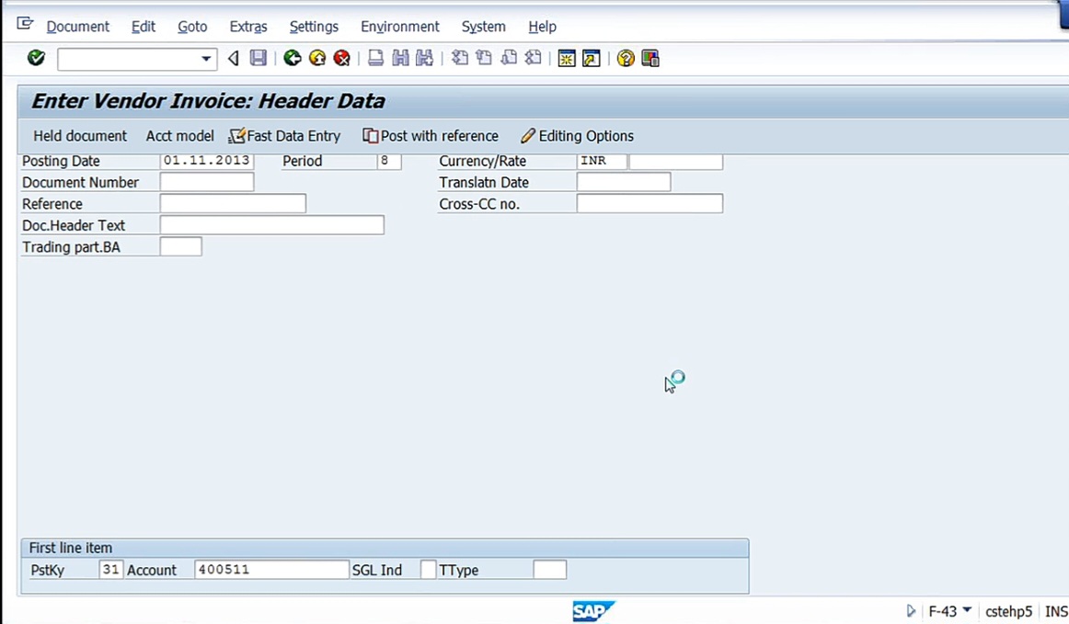Click the SGL Ind field
This screenshot has width=1069, height=624.
[x=428, y=570]
